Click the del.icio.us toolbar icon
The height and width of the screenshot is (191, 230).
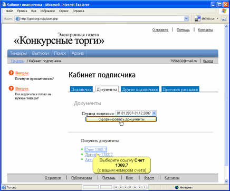[197, 18]
